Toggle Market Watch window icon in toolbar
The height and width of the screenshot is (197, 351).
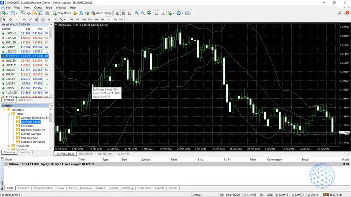point(22,13)
